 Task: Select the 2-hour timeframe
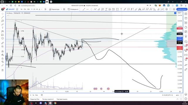click(34, 9)
